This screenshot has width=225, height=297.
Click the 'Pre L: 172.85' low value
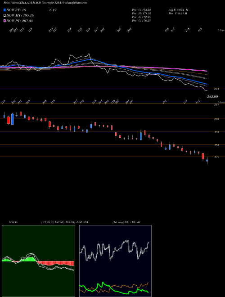click(141, 17)
